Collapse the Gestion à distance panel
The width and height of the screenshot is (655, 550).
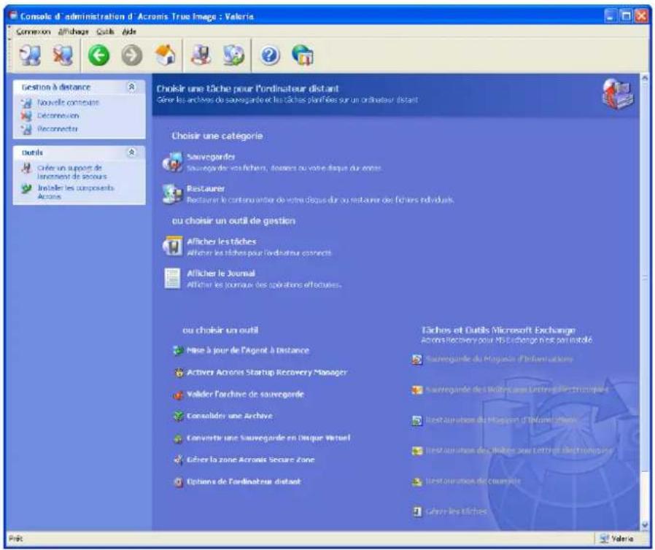(x=131, y=87)
